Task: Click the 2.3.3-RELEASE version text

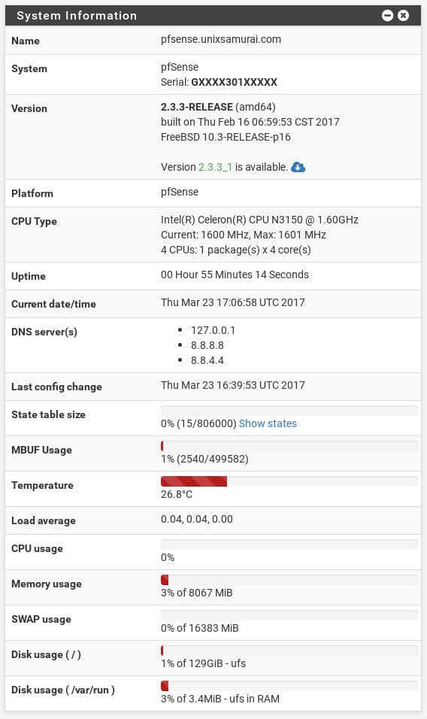Action: pos(197,107)
